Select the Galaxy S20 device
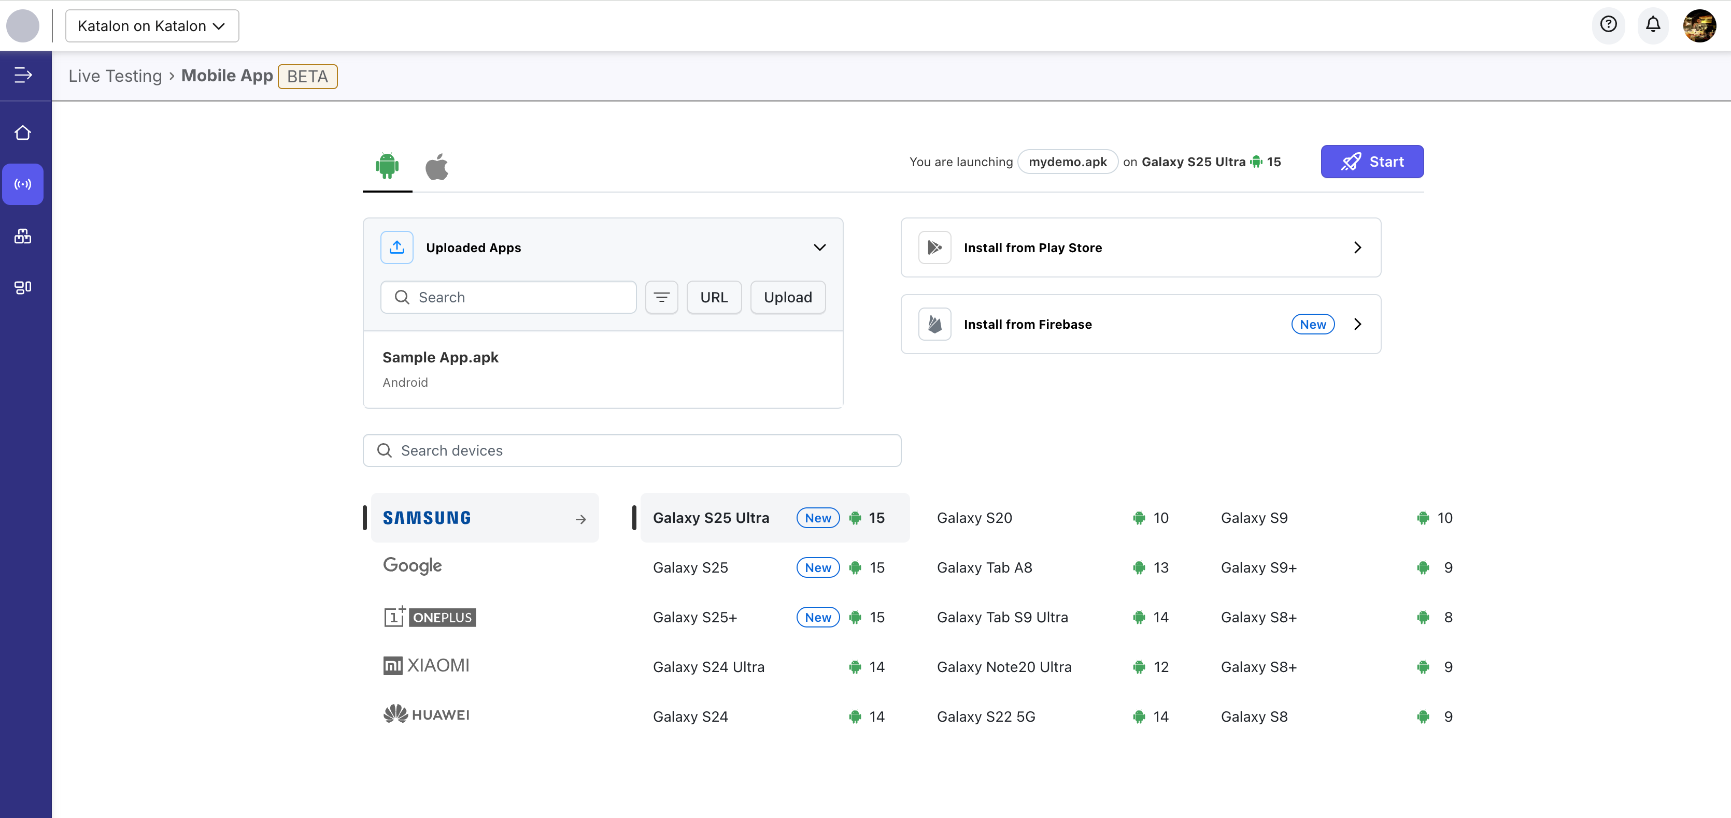This screenshot has width=1731, height=818. coord(1053,518)
